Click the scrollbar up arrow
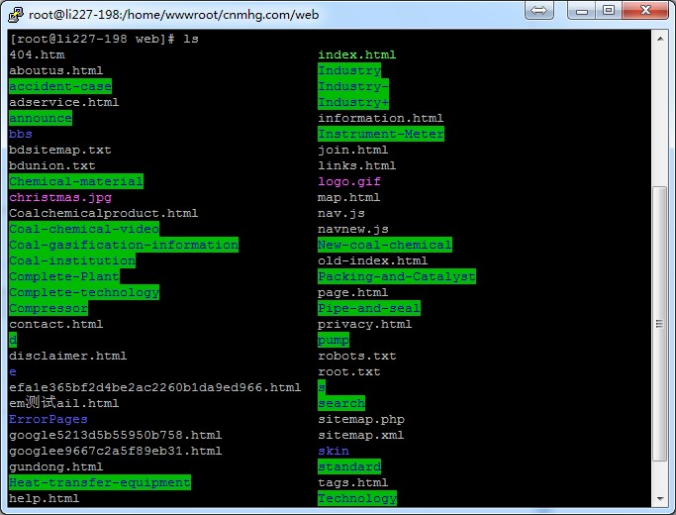Viewport: 676px width, 515px height. (660, 37)
